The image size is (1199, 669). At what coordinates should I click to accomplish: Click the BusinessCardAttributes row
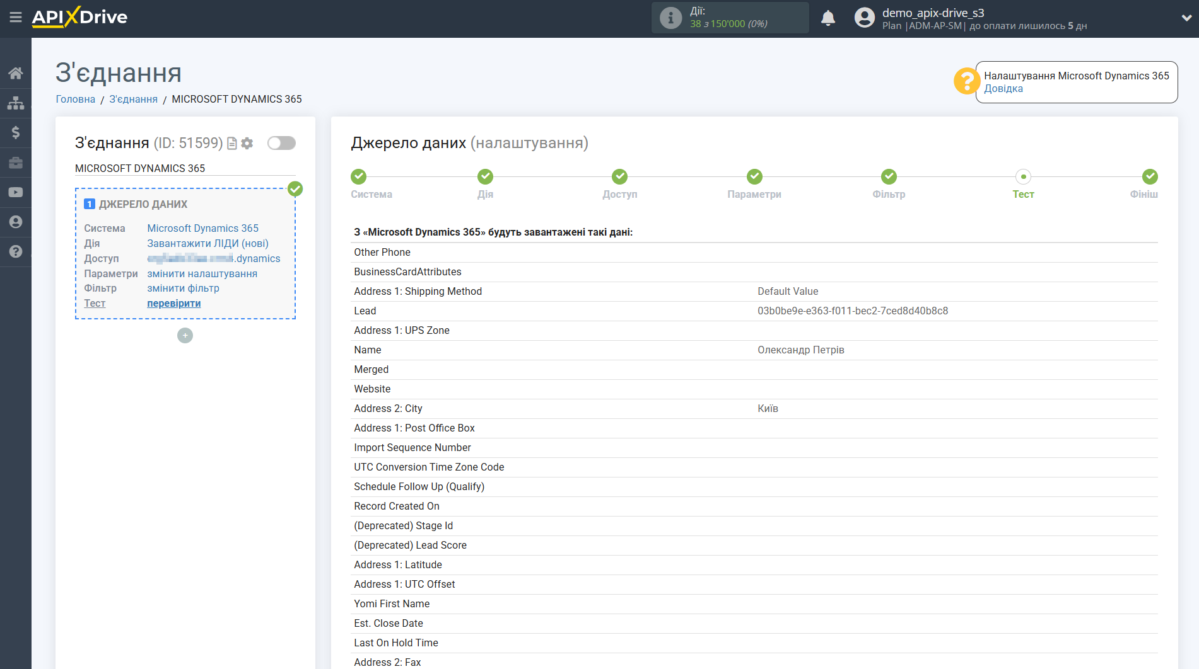(x=754, y=272)
